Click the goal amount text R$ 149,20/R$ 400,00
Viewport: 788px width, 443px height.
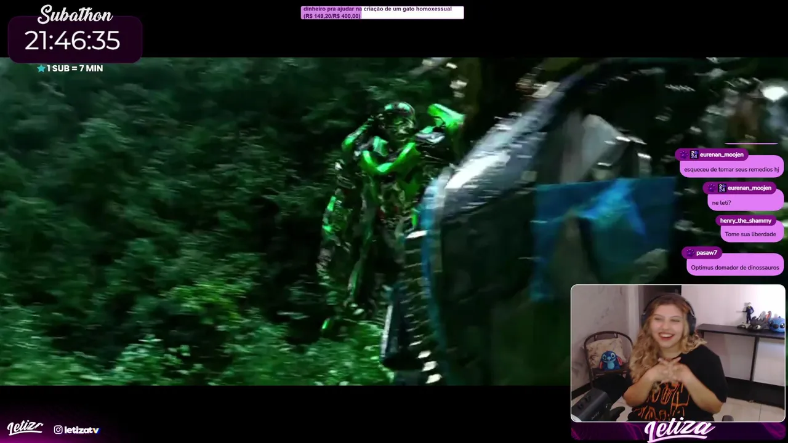[332, 16]
